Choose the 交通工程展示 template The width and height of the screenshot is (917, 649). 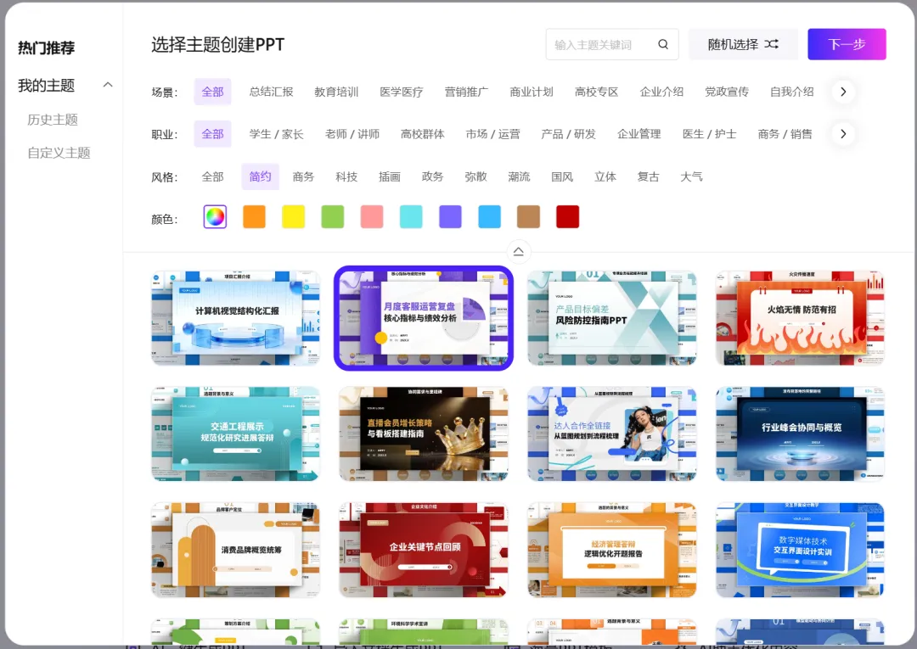point(236,434)
